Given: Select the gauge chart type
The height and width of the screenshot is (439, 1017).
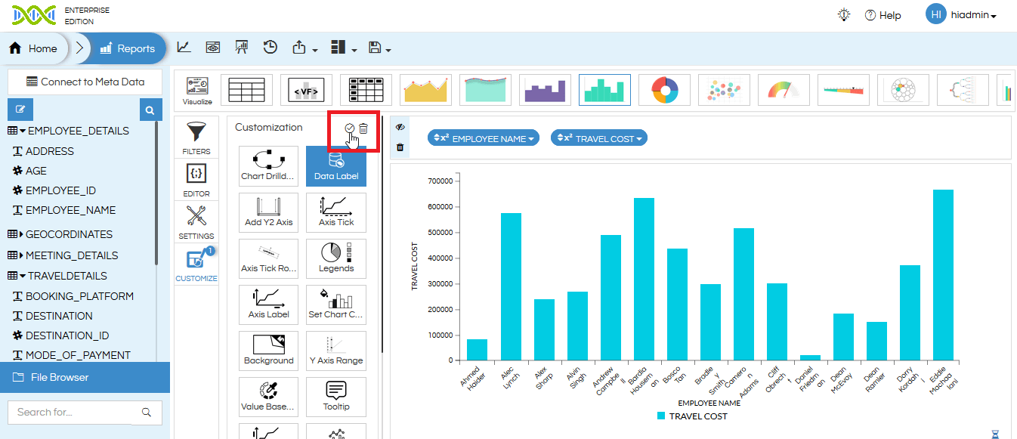Looking at the screenshot, I should 784,90.
